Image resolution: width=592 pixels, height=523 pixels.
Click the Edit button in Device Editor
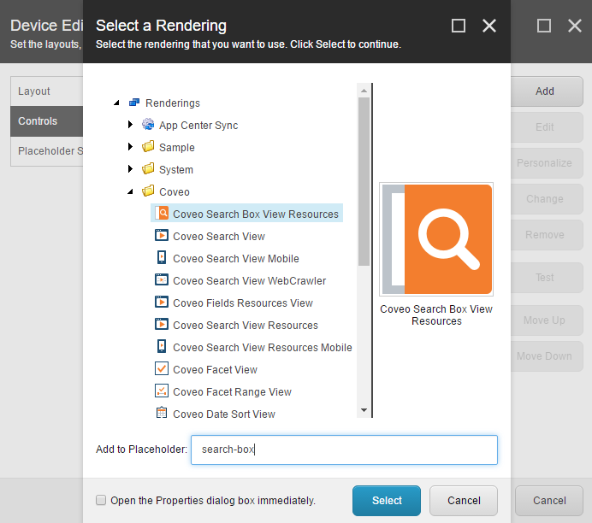click(x=547, y=127)
